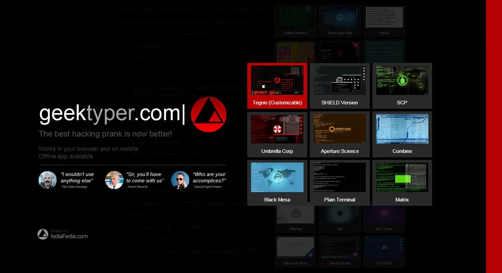Pick the dimmed Writer theme
This screenshot has height=273, width=502.
click(384, 21)
